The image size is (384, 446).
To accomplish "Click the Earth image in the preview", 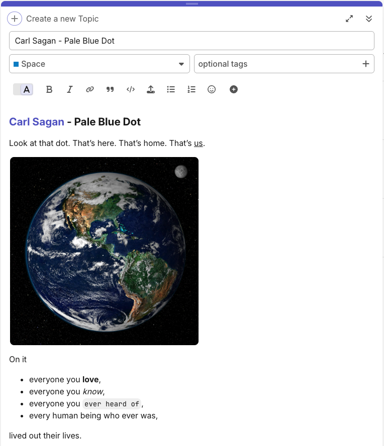I will coord(104,251).
